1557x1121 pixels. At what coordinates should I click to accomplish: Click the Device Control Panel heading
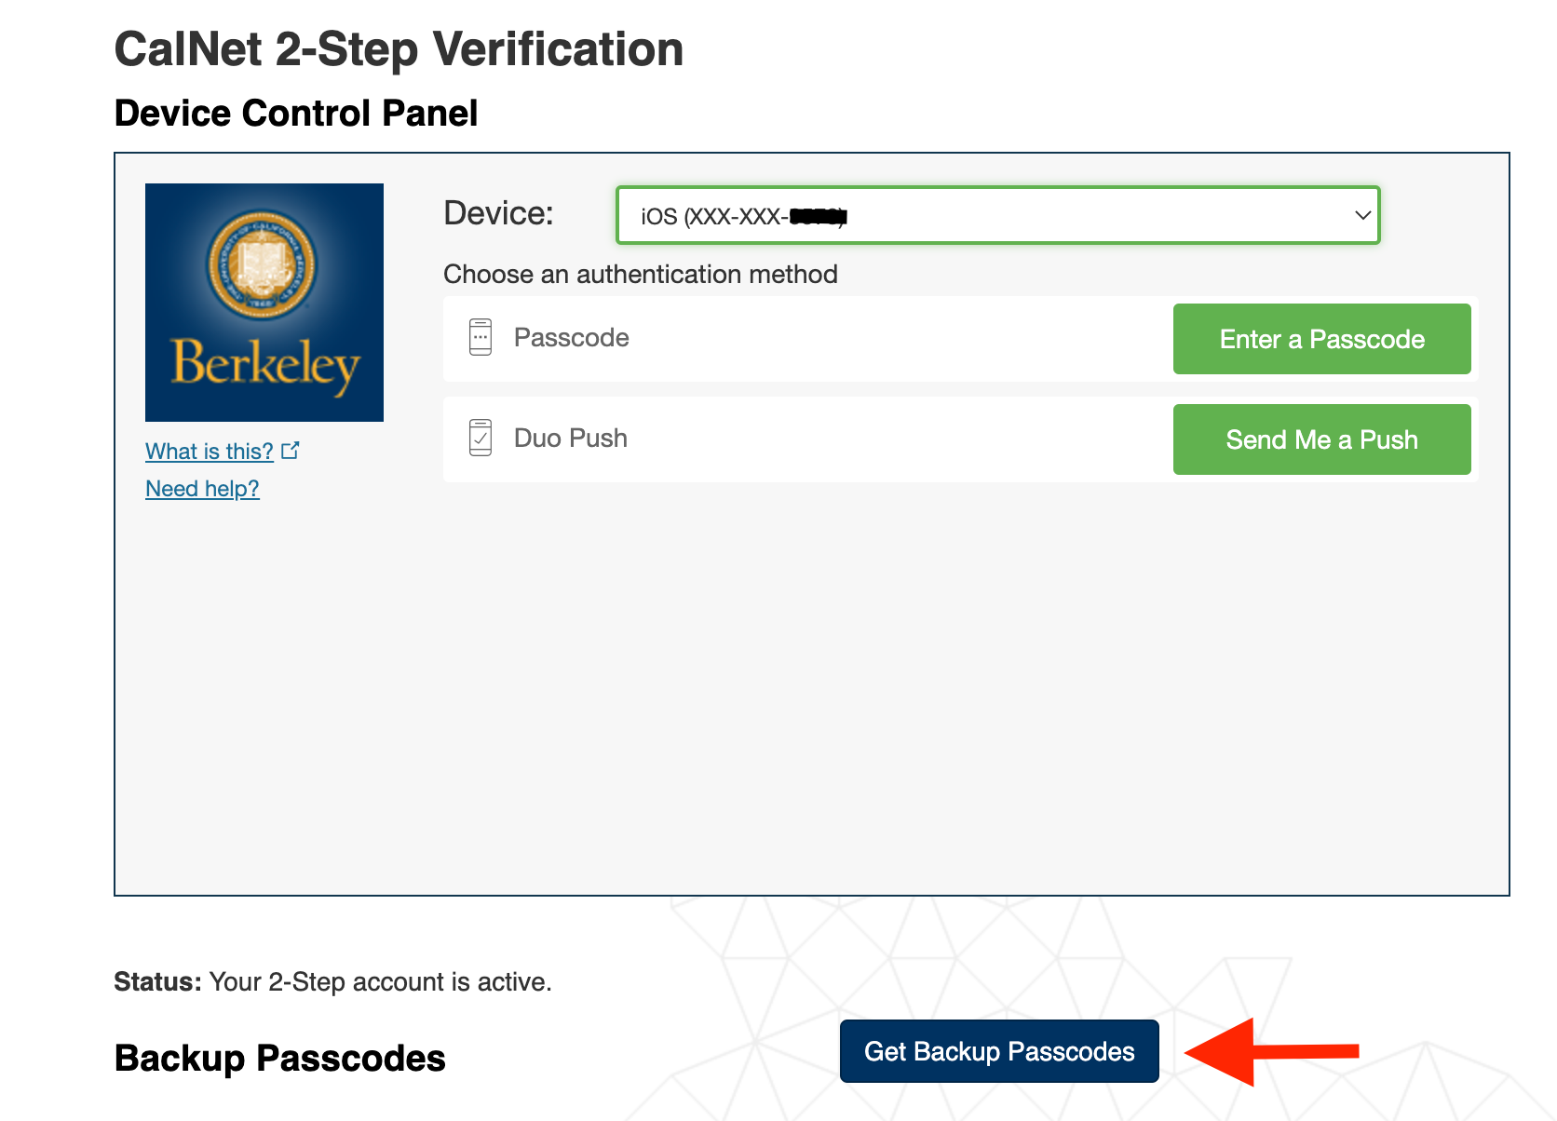coord(296,114)
